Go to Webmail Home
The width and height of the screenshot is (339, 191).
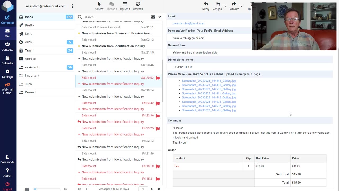point(7,89)
